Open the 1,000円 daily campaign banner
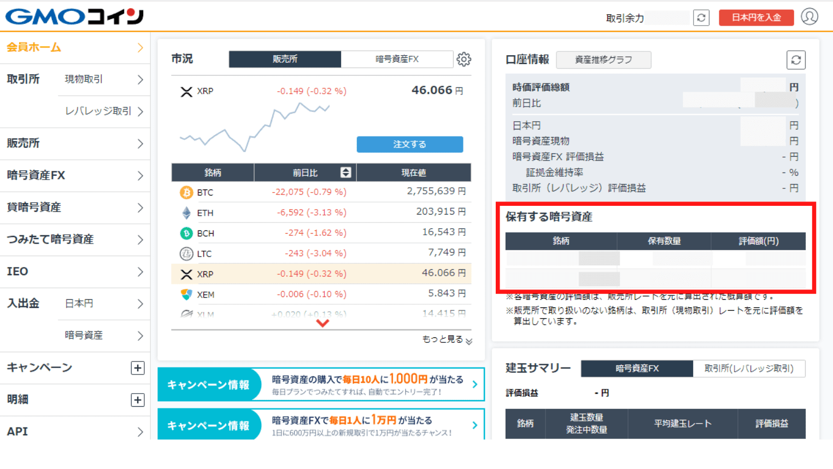The image size is (833, 469). 321,385
